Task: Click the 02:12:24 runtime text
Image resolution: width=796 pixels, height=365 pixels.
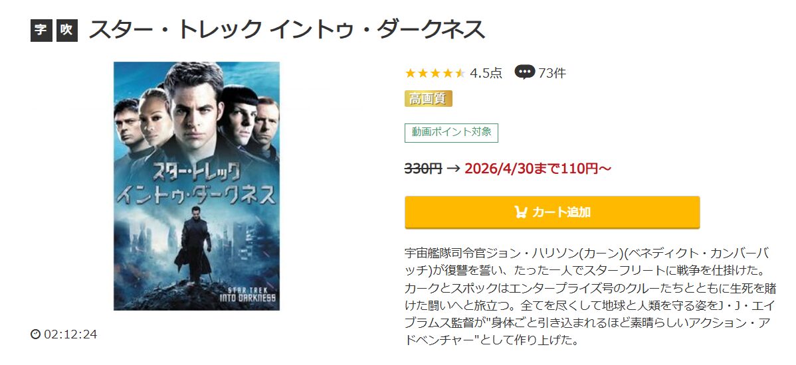Action: pyautogui.click(x=70, y=334)
